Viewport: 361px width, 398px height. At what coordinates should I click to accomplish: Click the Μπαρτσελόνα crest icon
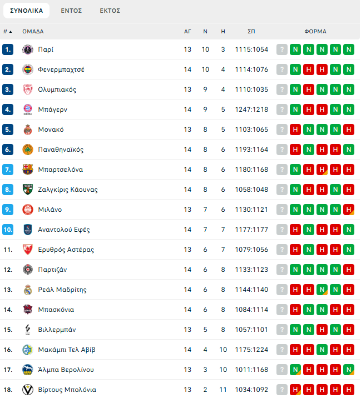tap(28, 170)
